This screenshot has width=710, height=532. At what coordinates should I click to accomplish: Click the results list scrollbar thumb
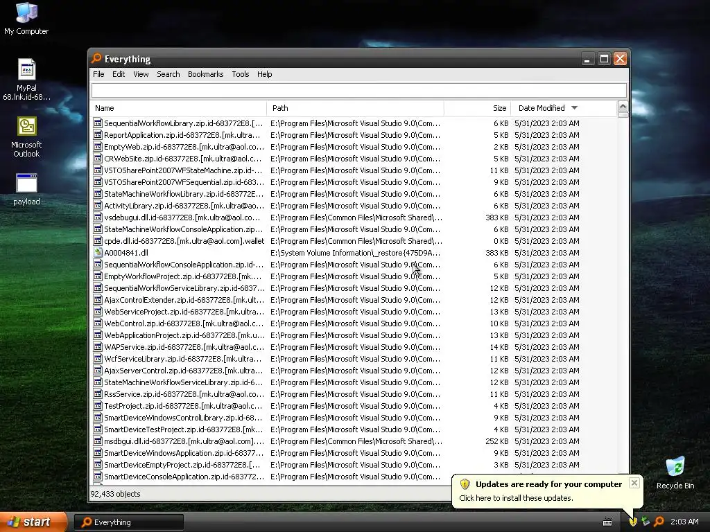coord(623,115)
